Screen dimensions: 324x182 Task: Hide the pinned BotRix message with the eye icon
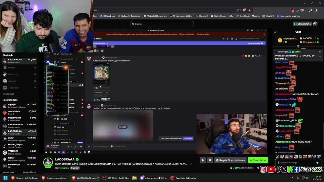(319, 52)
